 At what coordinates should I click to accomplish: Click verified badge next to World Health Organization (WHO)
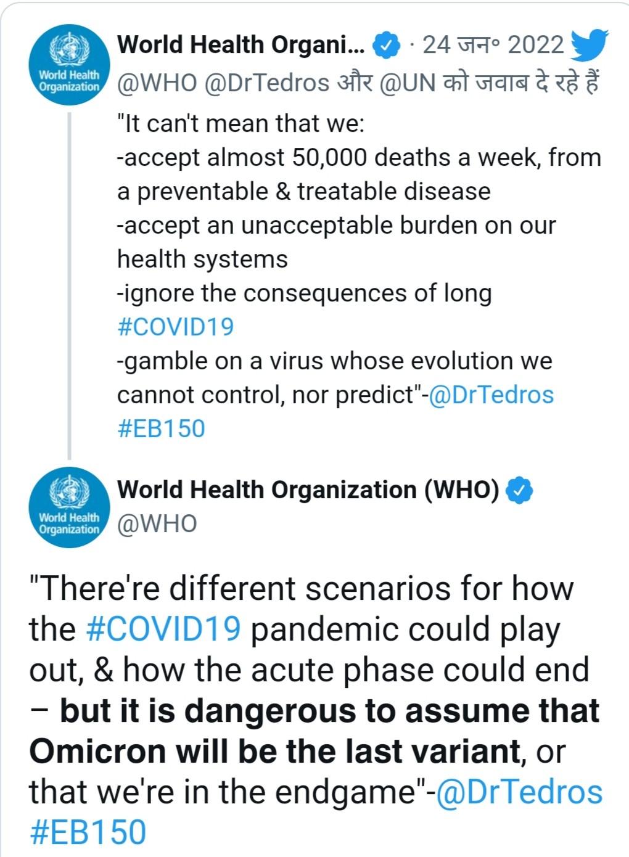[519, 491]
